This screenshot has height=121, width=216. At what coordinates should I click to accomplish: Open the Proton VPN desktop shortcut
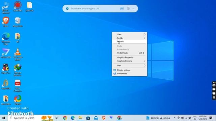6,53
